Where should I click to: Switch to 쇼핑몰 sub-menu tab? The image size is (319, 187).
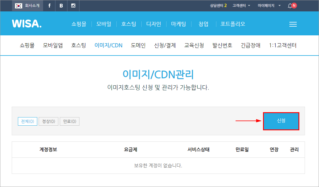click(27, 45)
